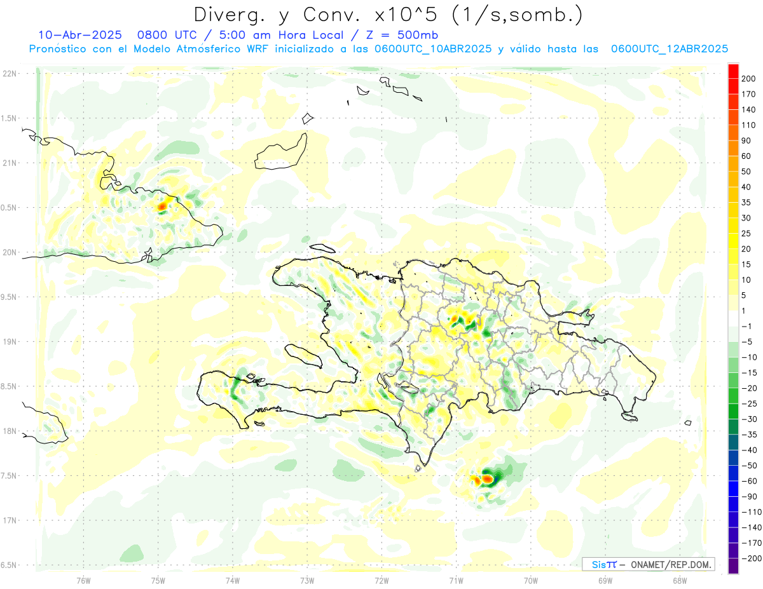This screenshot has height=589, width=763.
Task: Click "Pronóstico con el Modelo Atmosférico WRF" text
Action: (x=148, y=49)
